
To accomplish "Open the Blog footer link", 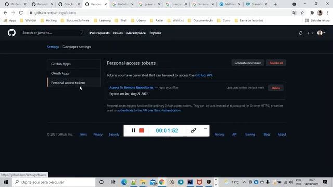I will coord(266,135).
